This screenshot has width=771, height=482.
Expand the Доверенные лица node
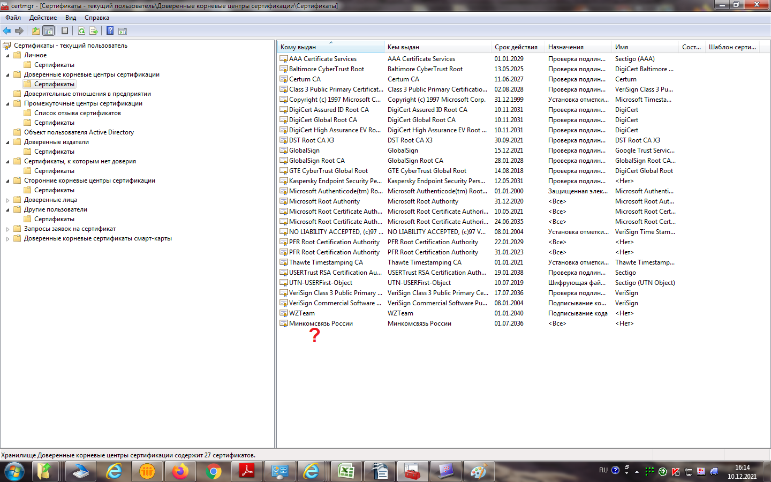(7, 200)
